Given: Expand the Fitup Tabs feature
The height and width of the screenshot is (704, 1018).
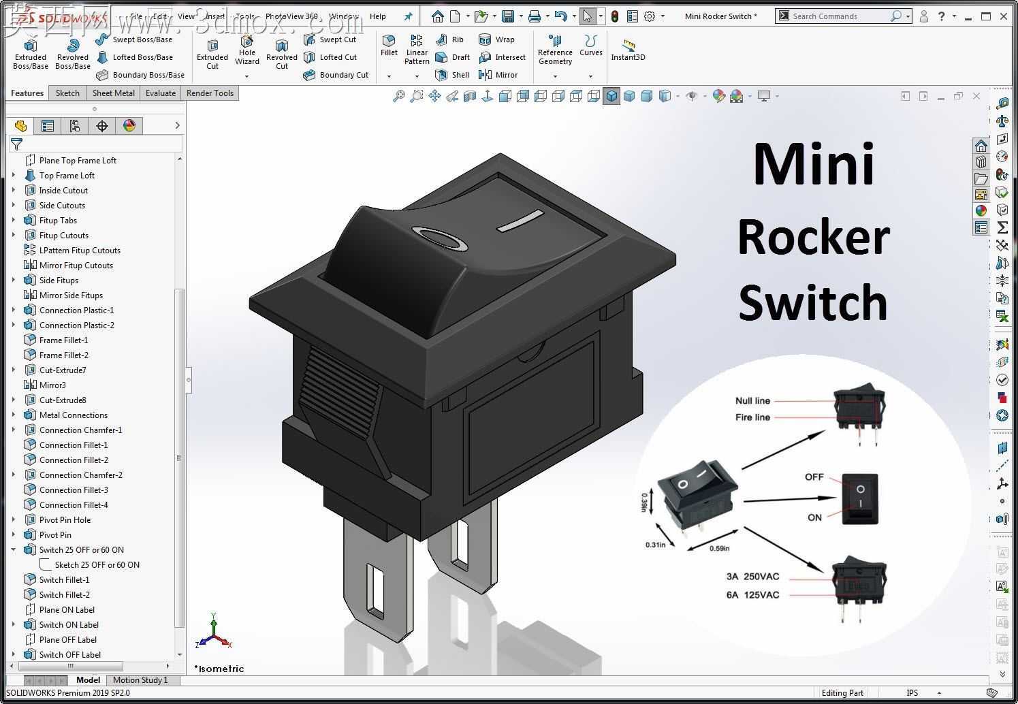Looking at the screenshot, I should (14, 220).
